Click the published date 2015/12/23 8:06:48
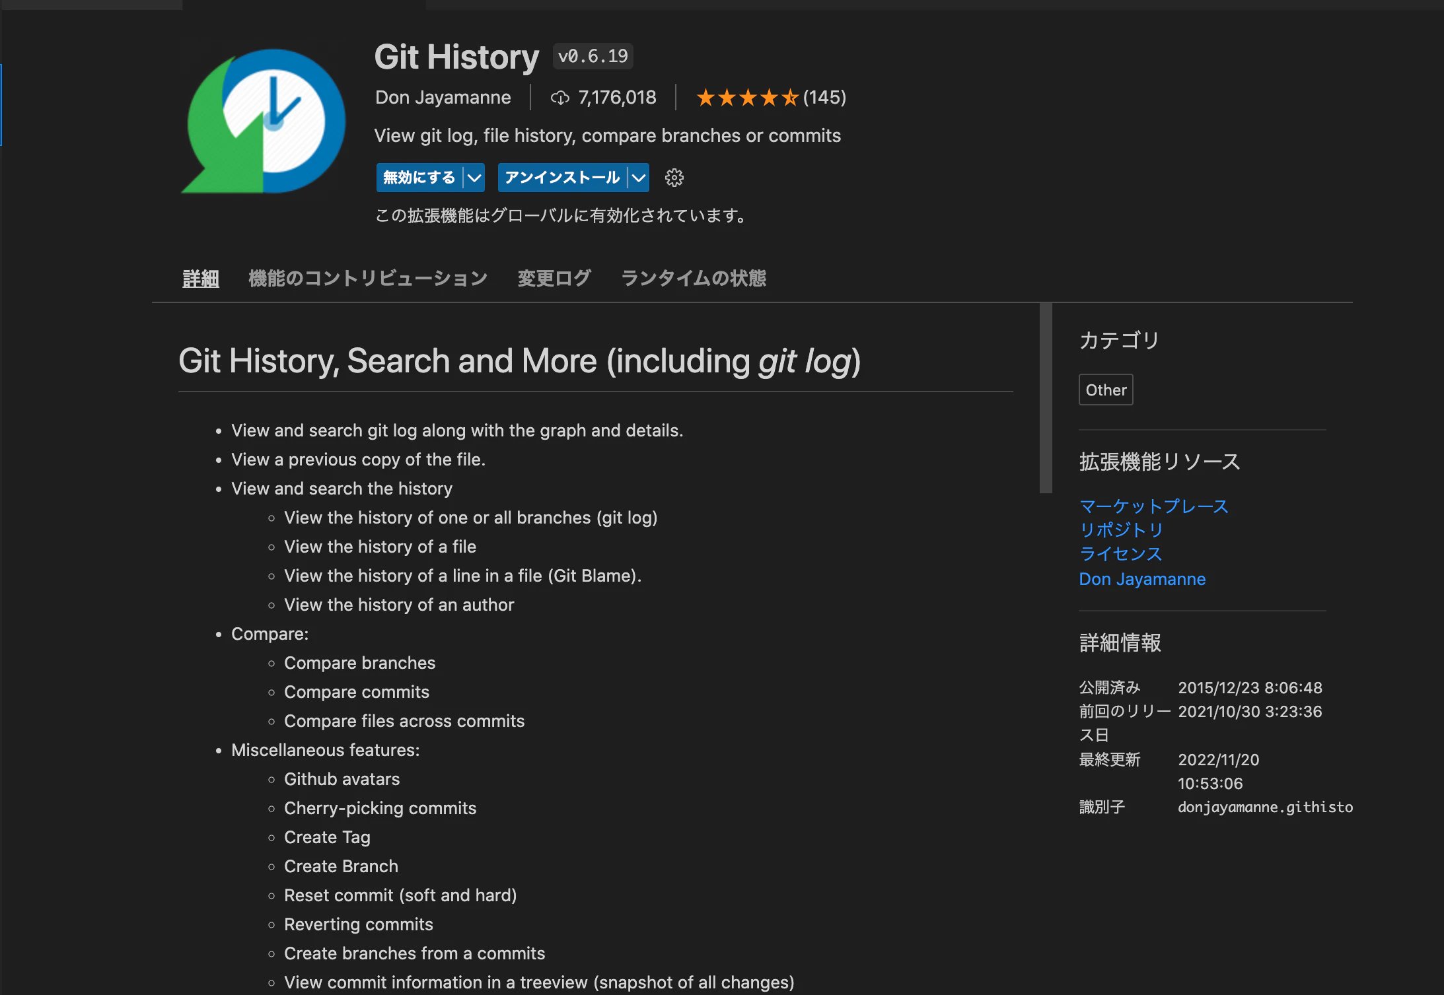Image resolution: width=1444 pixels, height=995 pixels. [x=1250, y=688]
